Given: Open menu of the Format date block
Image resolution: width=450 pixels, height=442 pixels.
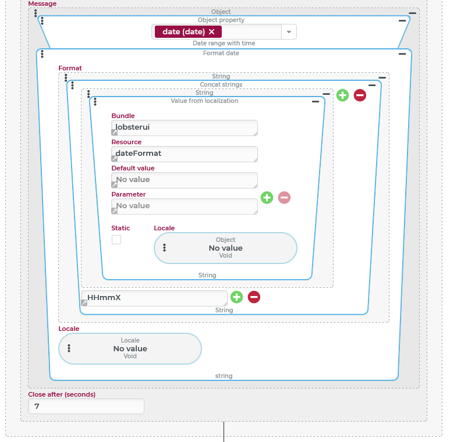Looking at the screenshot, I should (x=42, y=54).
